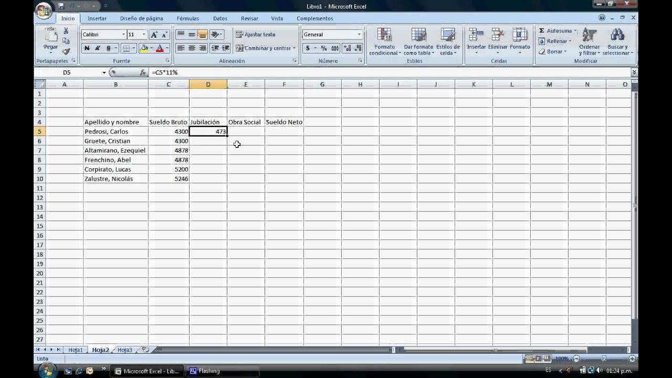Open the Calibri font name dropdown
672x378 pixels.
(123, 35)
